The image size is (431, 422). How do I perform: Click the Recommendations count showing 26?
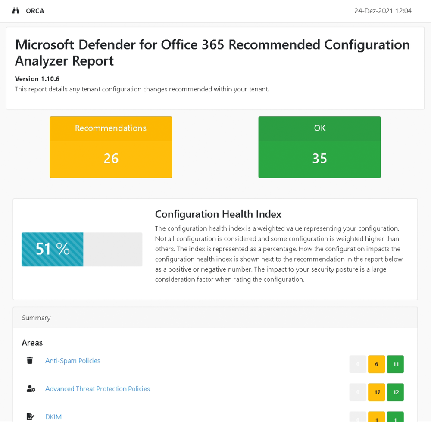[111, 158]
